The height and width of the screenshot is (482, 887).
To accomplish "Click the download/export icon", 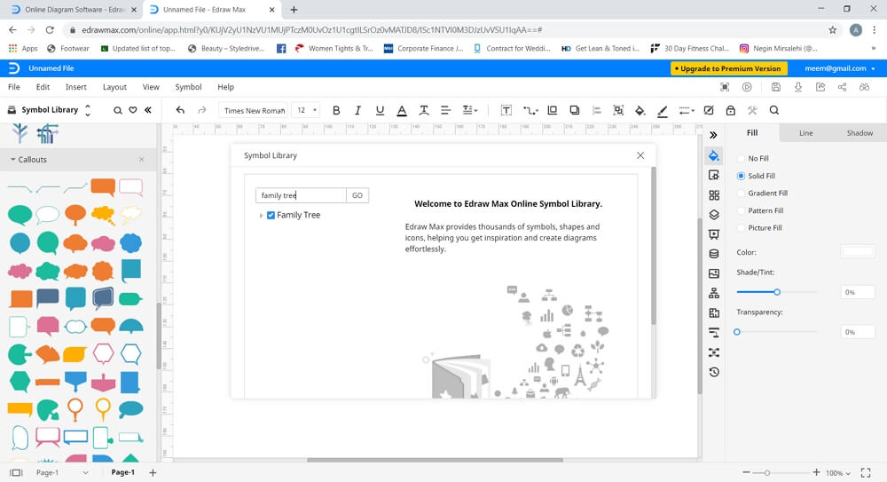I will (797, 87).
